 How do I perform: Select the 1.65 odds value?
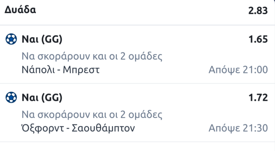[x=258, y=40]
